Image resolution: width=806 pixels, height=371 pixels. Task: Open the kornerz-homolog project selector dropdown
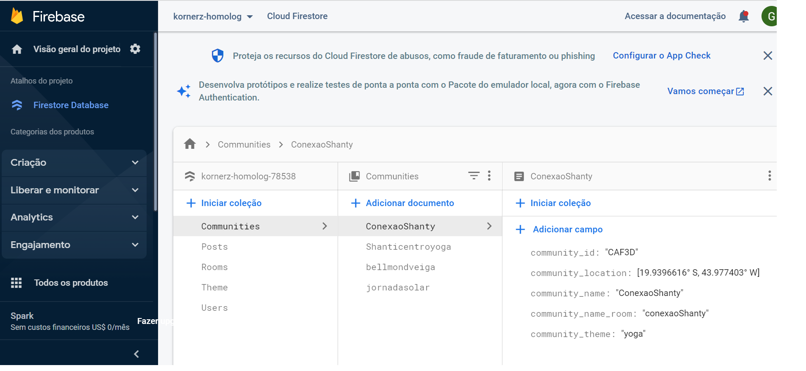click(213, 17)
